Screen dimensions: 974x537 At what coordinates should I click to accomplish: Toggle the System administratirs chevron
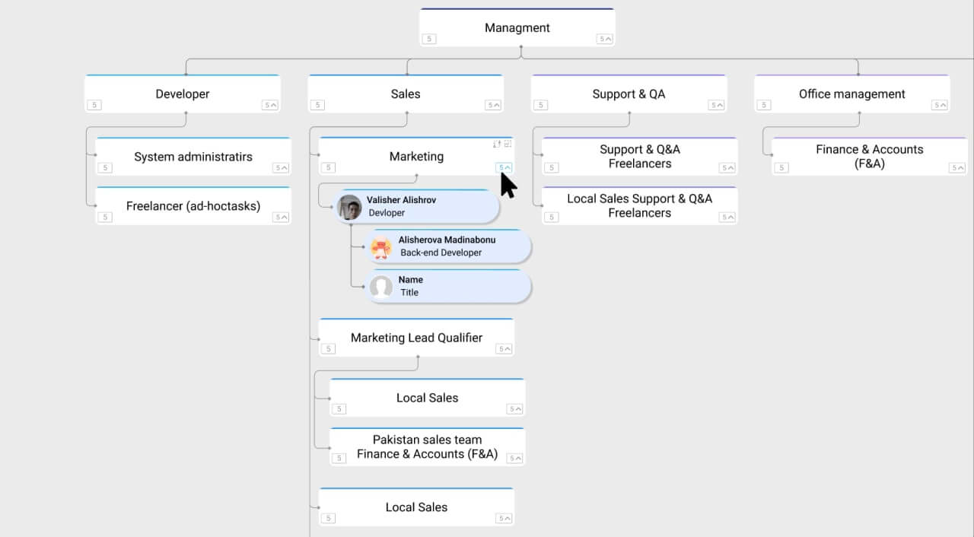click(x=281, y=167)
